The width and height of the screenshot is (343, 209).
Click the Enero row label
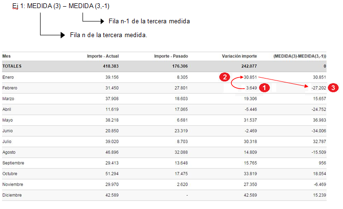click(9, 77)
